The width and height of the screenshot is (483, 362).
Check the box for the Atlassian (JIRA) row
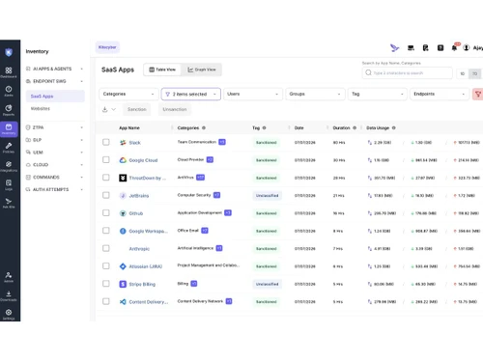click(106, 266)
